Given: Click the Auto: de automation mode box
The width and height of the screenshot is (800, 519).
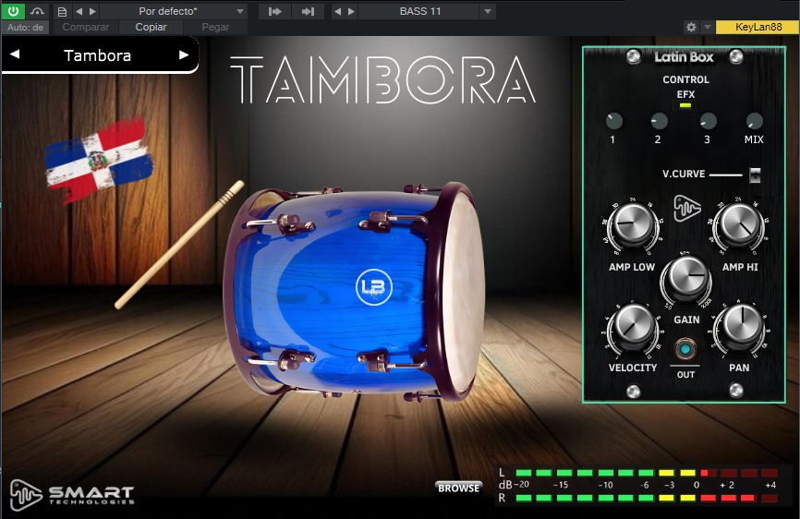Looking at the screenshot, I should click(25, 28).
